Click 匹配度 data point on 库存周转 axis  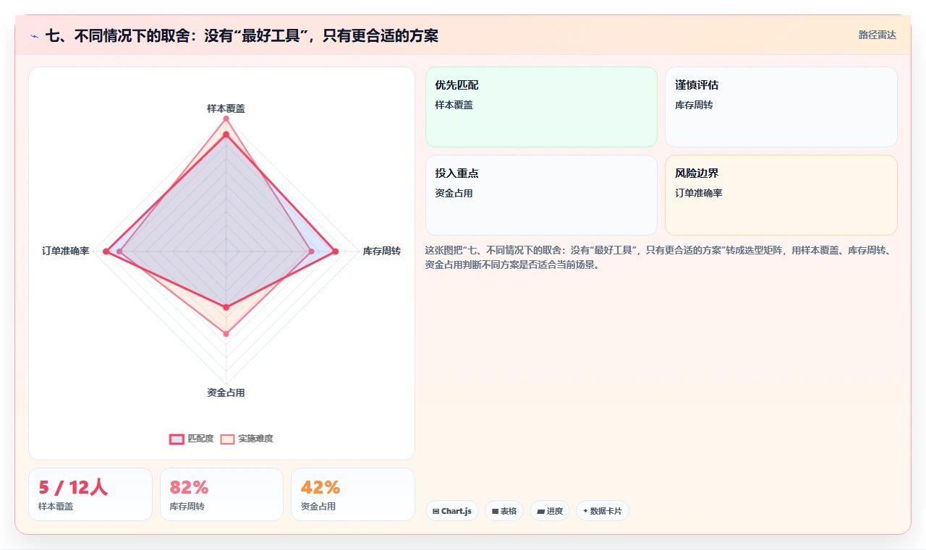click(335, 252)
